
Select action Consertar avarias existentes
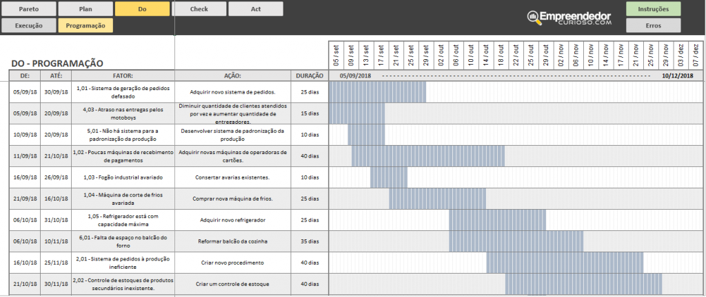click(232, 177)
